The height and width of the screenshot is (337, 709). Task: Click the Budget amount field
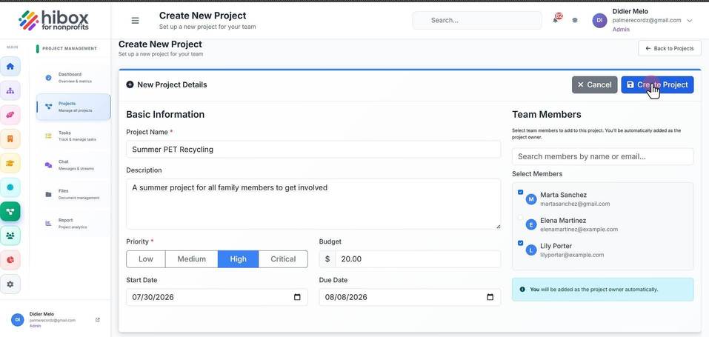(418, 259)
